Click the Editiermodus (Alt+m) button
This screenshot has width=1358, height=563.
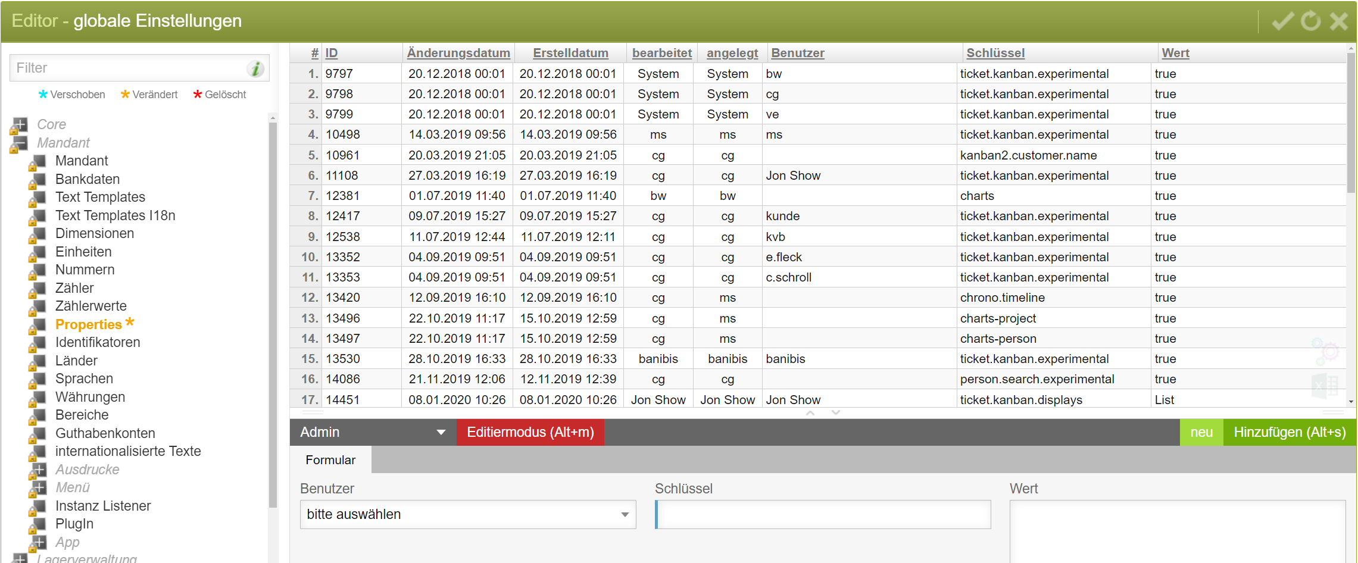pyautogui.click(x=530, y=433)
